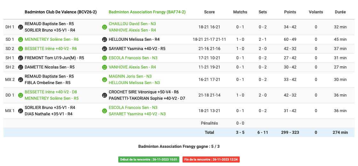Click score 21-18 21-14
This screenshot has width=358, height=166.
[x=209, y=95]
